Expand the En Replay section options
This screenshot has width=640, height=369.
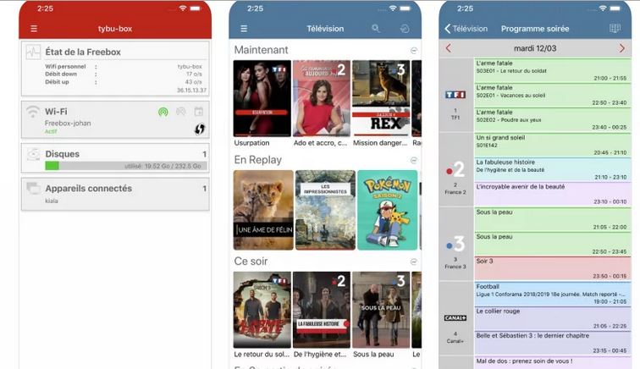414,160
